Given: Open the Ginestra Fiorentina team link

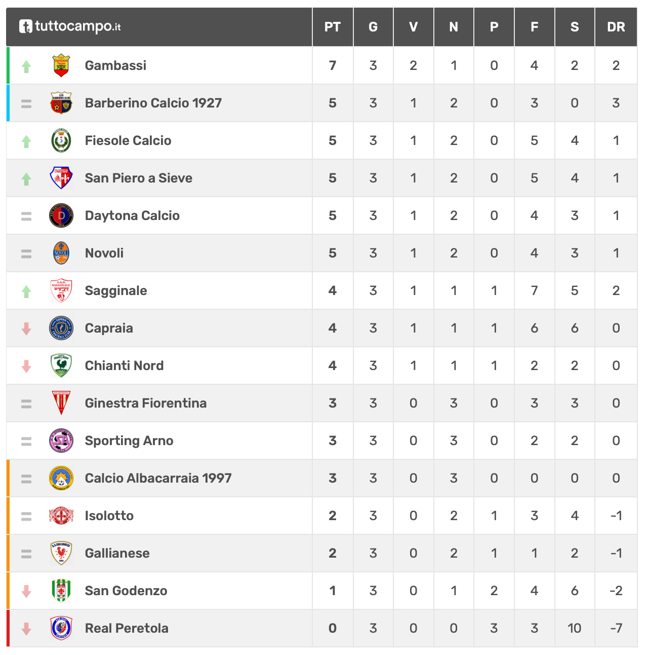Looking at the screenshot, I should [146, 403].
